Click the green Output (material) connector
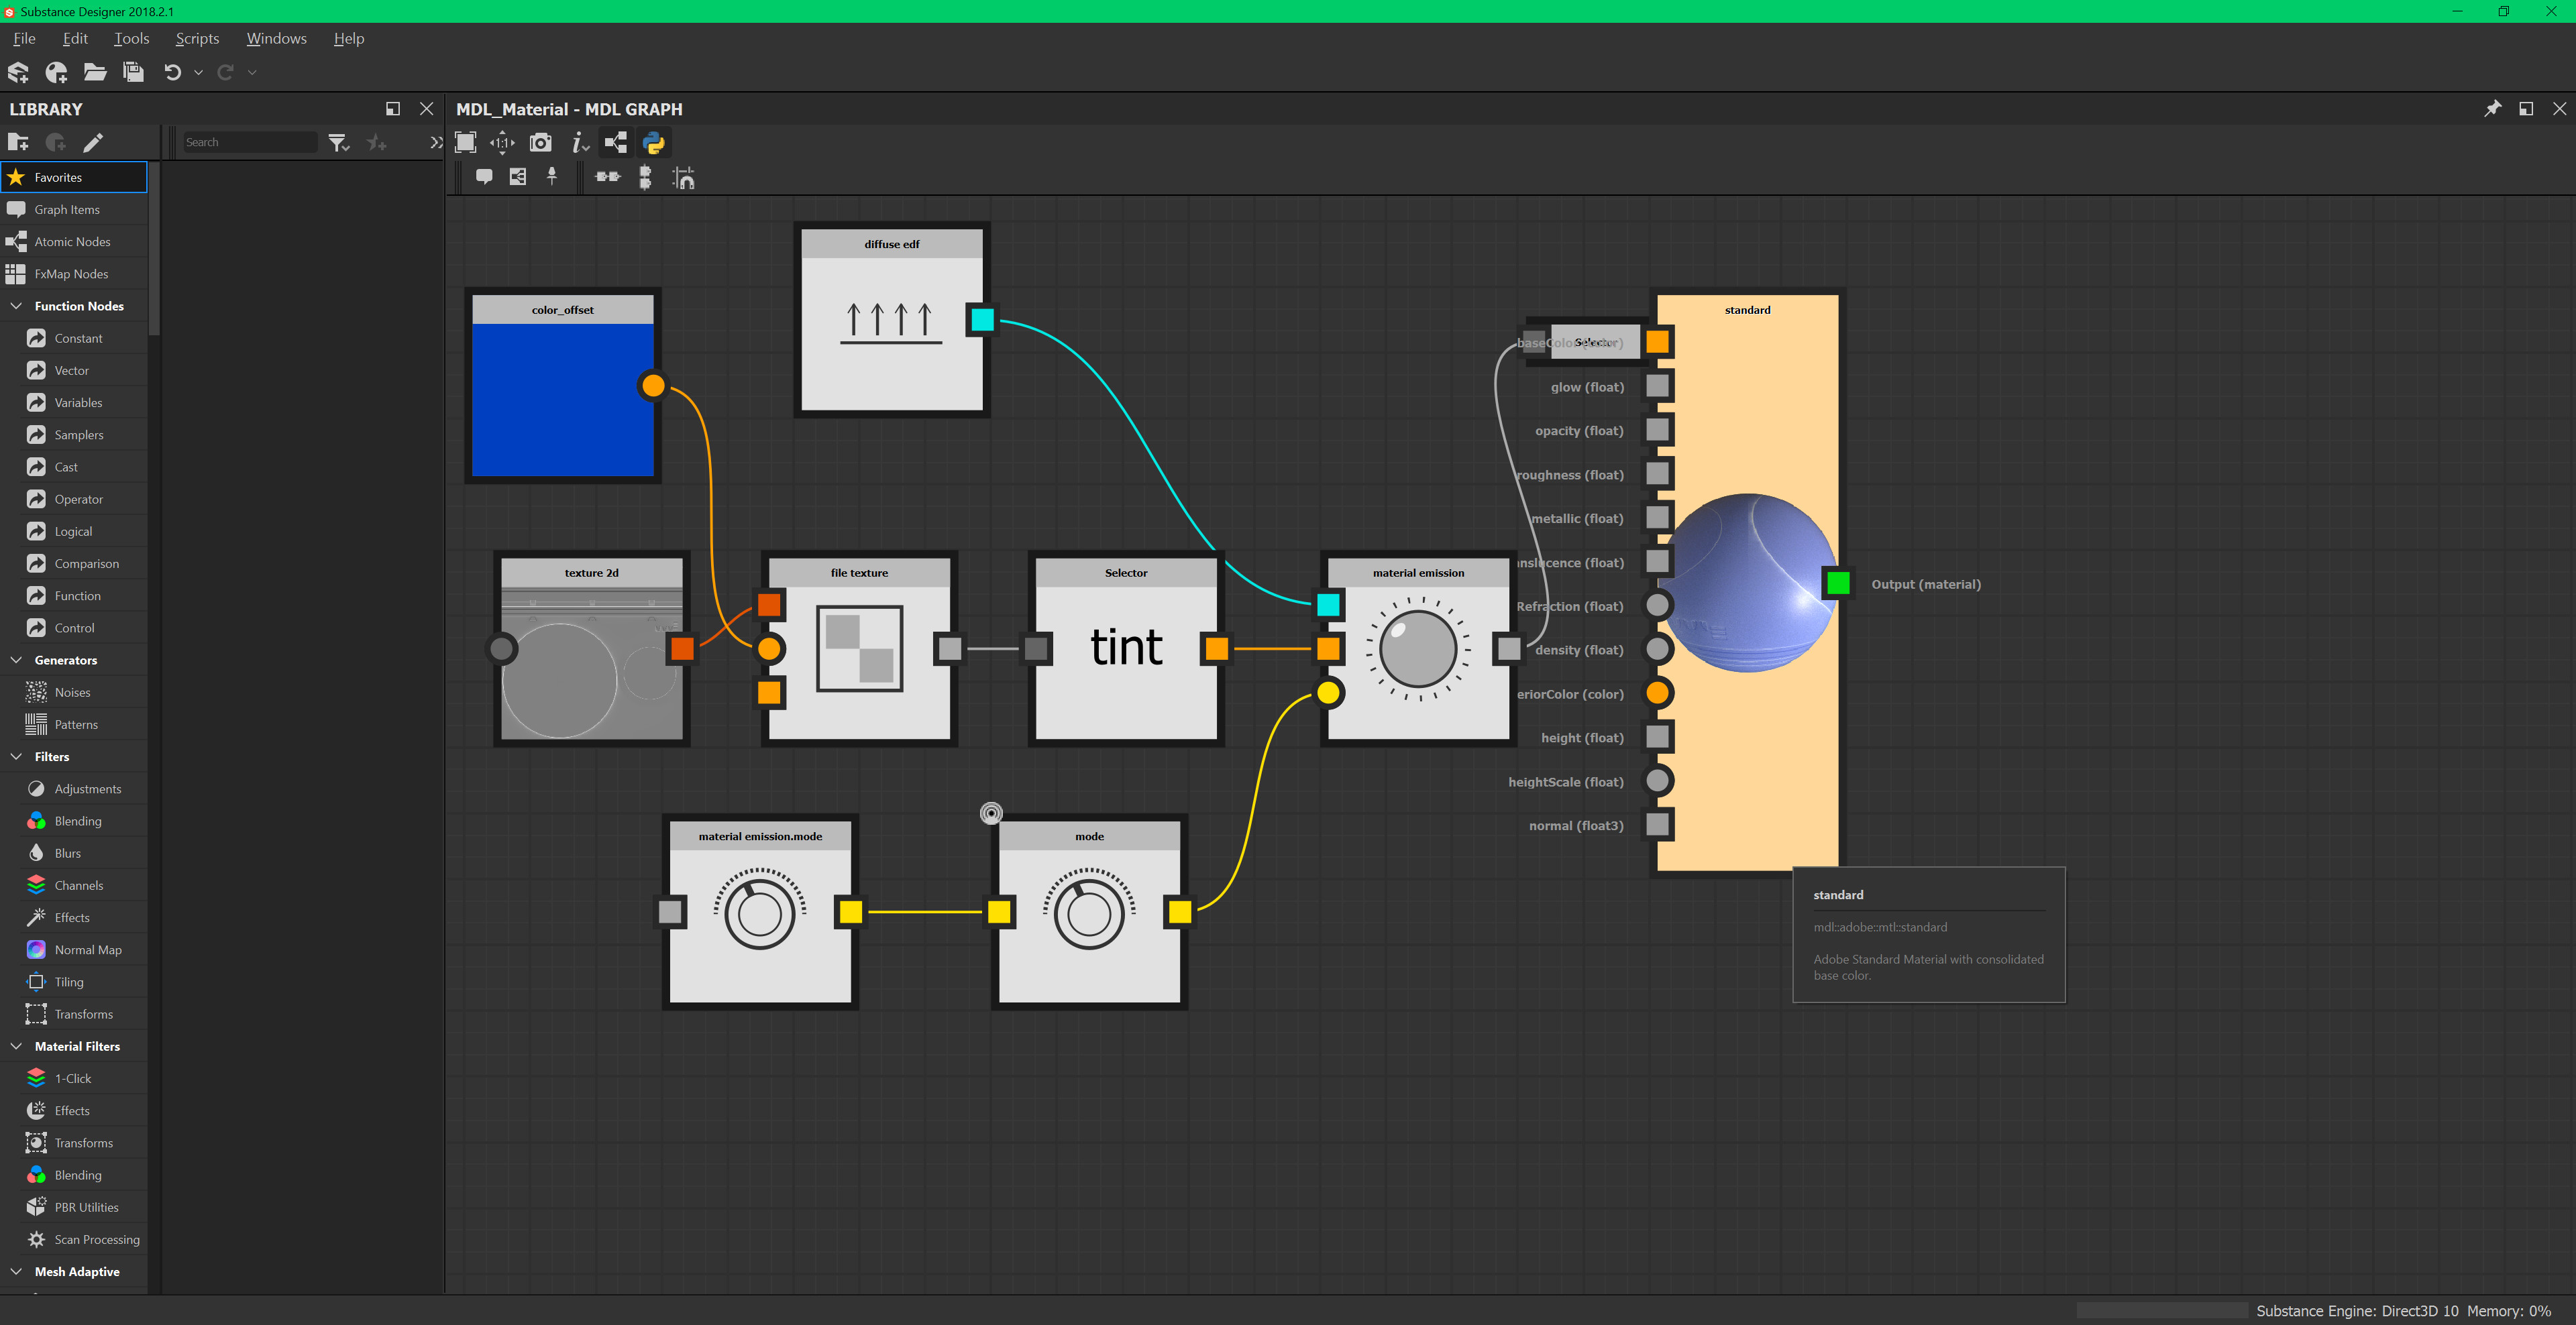2576x1325 pixels. pyautogui.click(x=1838, y=583)
